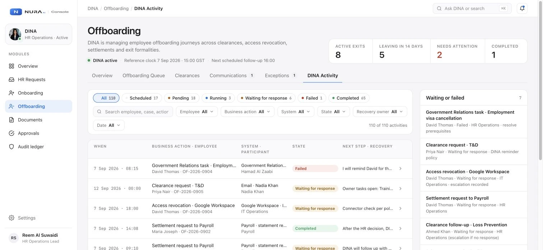
Task: Open Access revocation Google Workspace side panel item
Action: coord(474,178)
